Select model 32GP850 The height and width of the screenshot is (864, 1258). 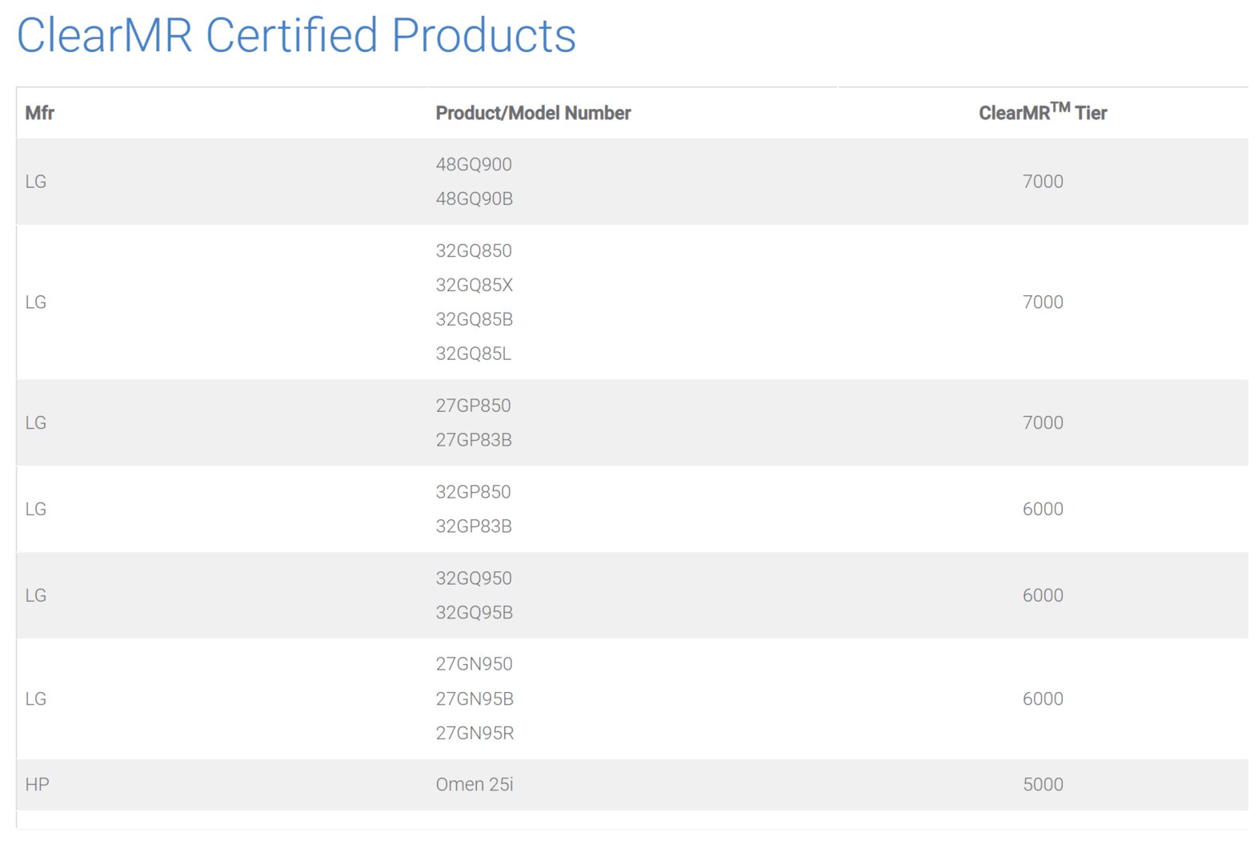click(473, 492)
